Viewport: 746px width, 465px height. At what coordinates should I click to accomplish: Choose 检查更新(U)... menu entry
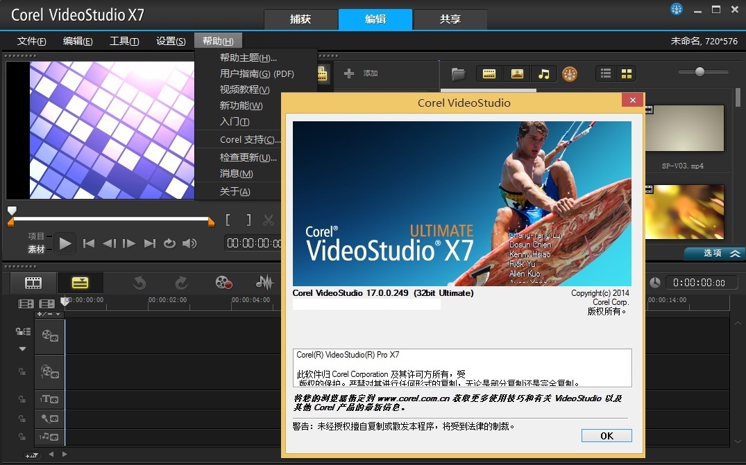point(248,158)
